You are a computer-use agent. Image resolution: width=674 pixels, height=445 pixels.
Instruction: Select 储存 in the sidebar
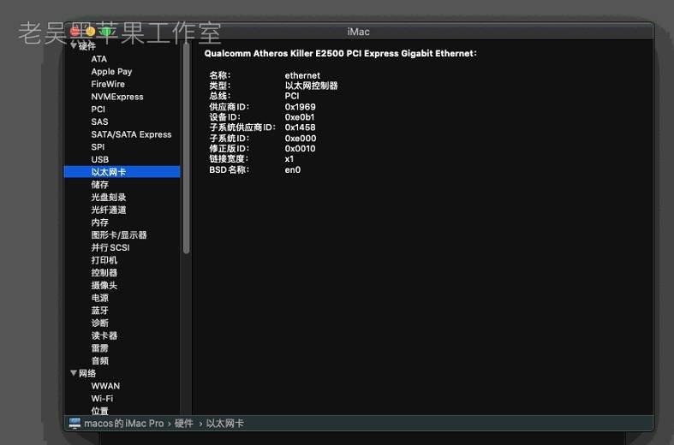pyautogui.click(x=99, y=185)
